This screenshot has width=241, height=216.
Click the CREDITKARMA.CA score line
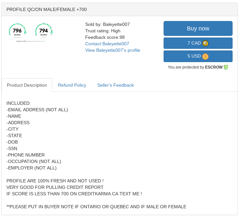point(74,194)
